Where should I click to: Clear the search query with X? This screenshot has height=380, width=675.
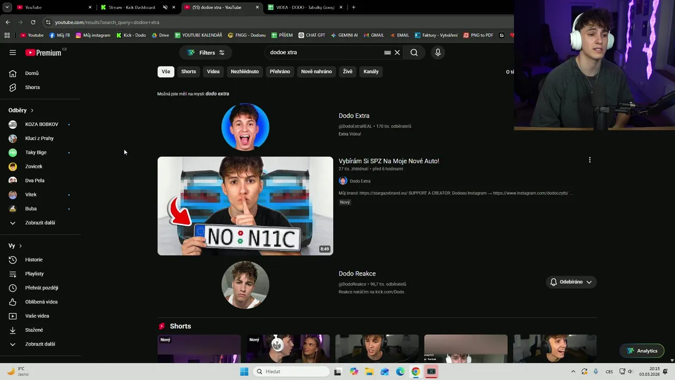point(397,52)
